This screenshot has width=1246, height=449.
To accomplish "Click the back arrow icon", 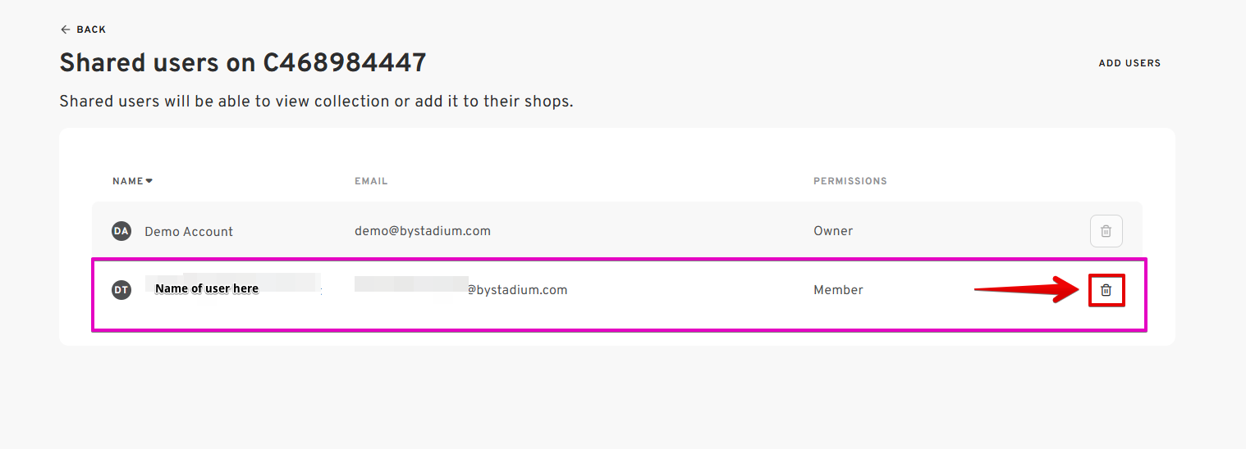I will click(65, 29).
